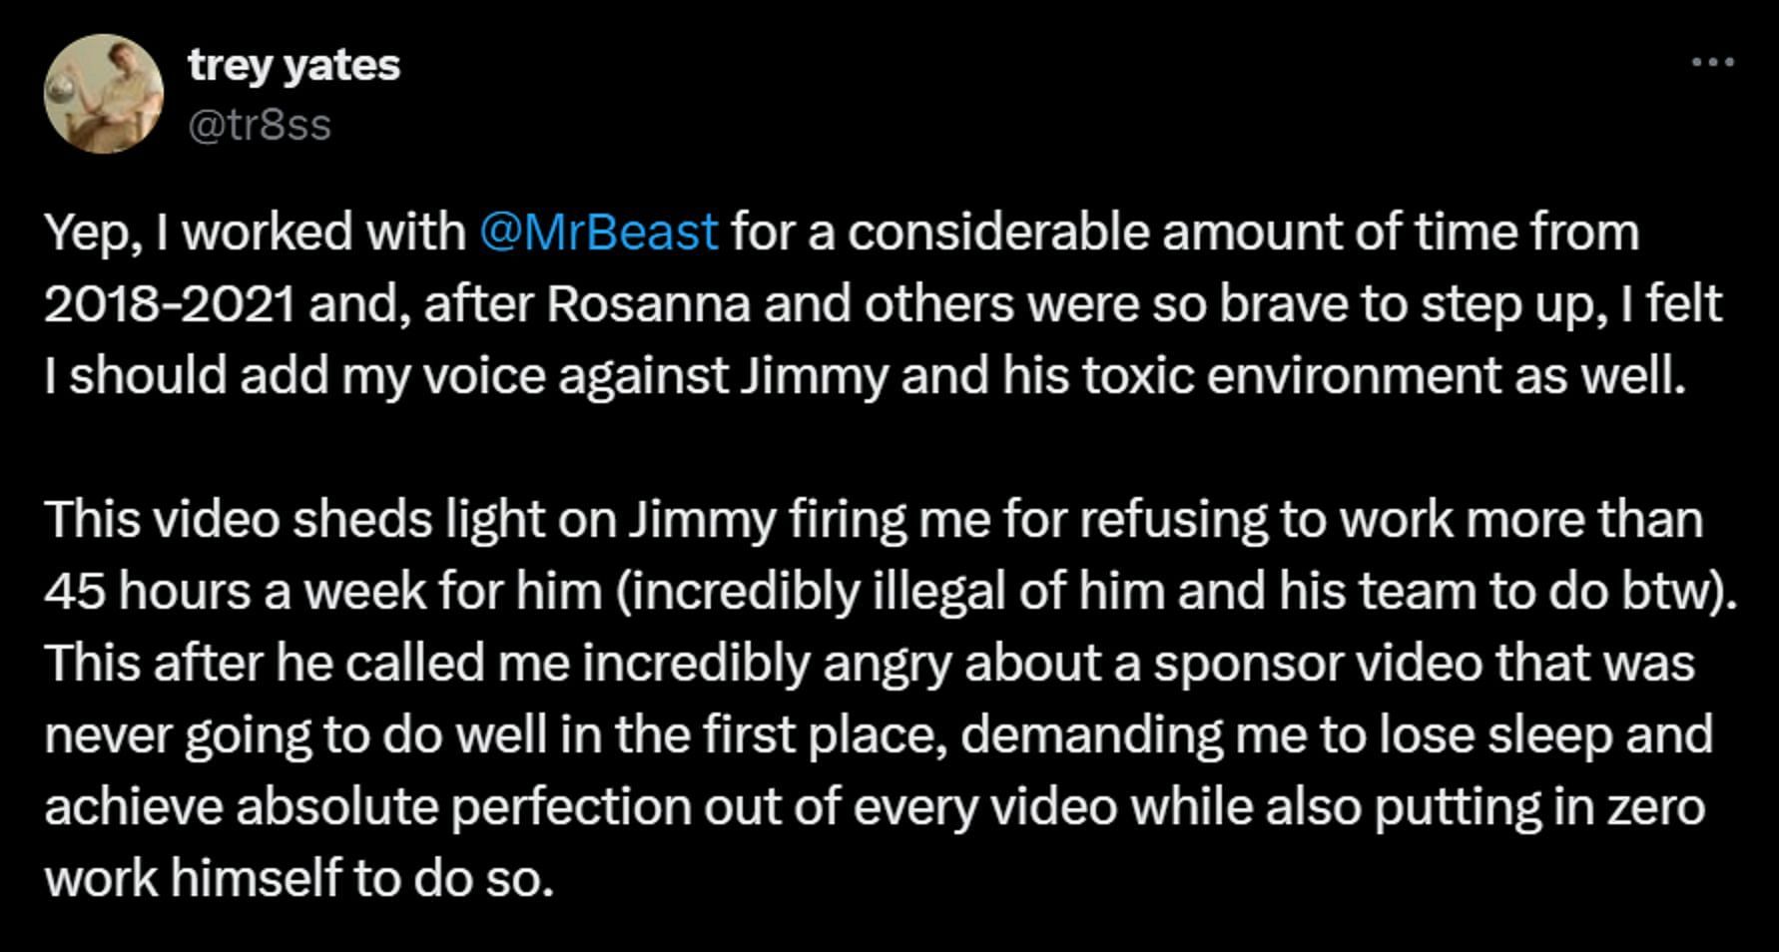Open the three-dot more options menu

1713,63
